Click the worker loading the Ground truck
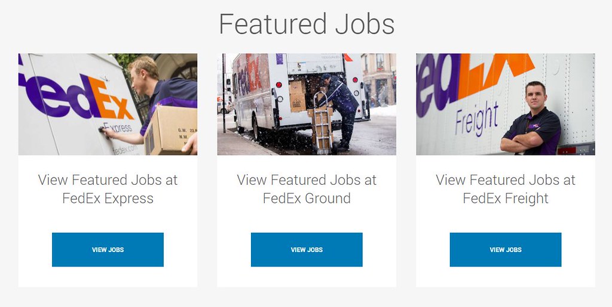This screenshot has height=307, width=612. pyautogui.click(x=342, y=107)
